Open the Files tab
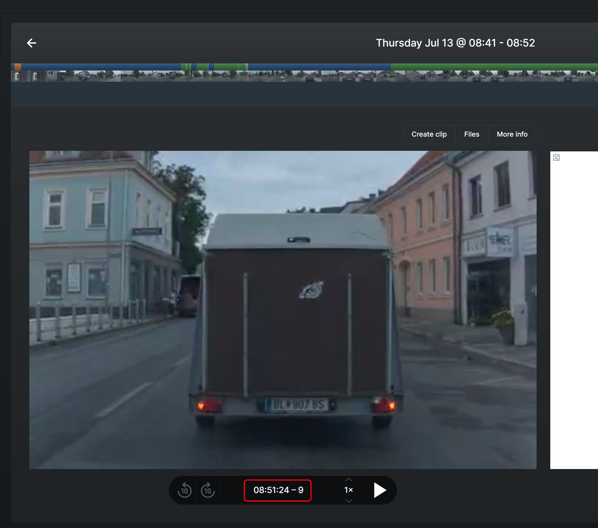598x528 pixels. click(x=471, y=134)
